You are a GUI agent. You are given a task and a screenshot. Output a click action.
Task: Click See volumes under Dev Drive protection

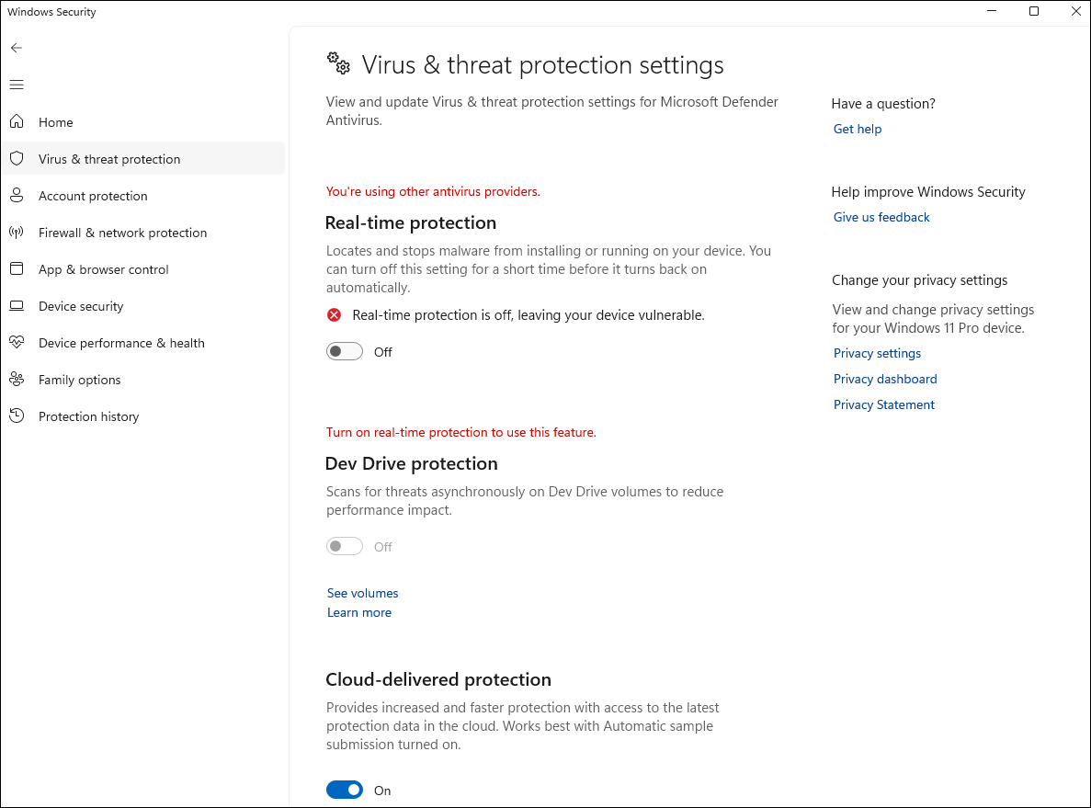pos(362,592)
